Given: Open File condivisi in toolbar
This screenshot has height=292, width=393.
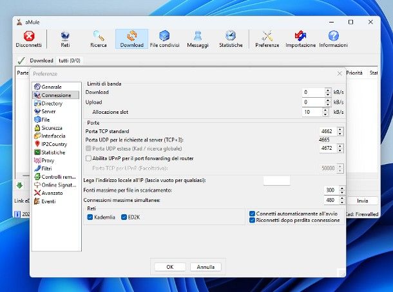Looking at the screenshot, I should point(165,39).
